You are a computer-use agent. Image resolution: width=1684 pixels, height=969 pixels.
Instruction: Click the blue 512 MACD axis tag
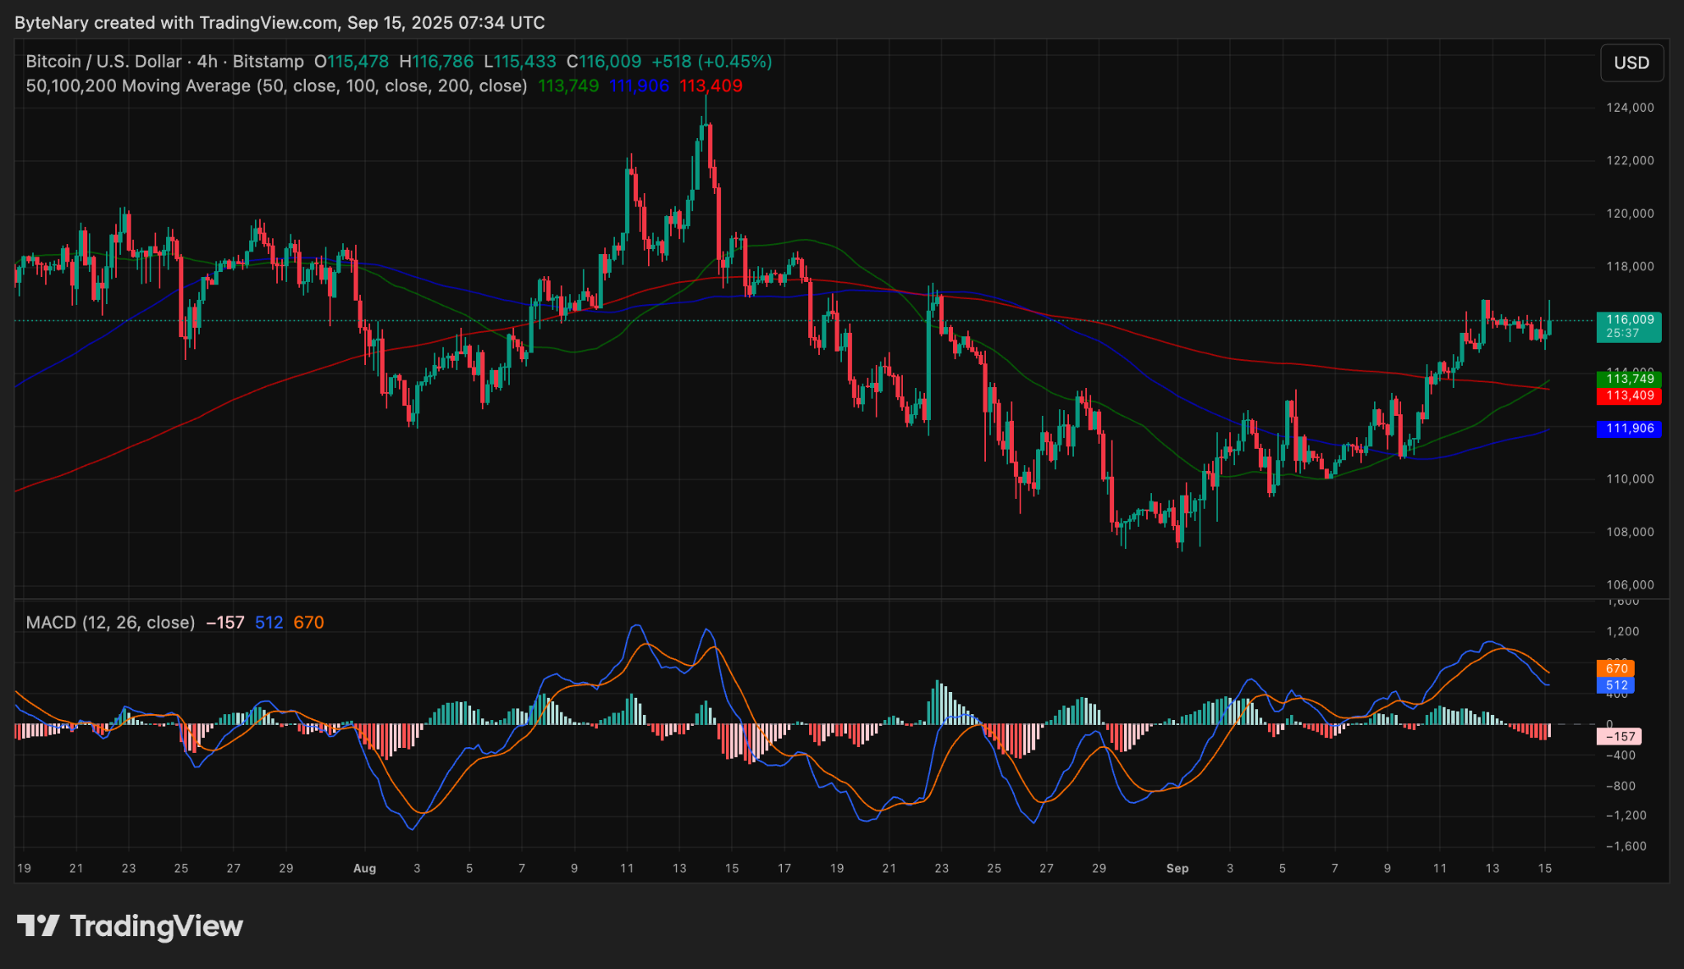click(1616, 685)
